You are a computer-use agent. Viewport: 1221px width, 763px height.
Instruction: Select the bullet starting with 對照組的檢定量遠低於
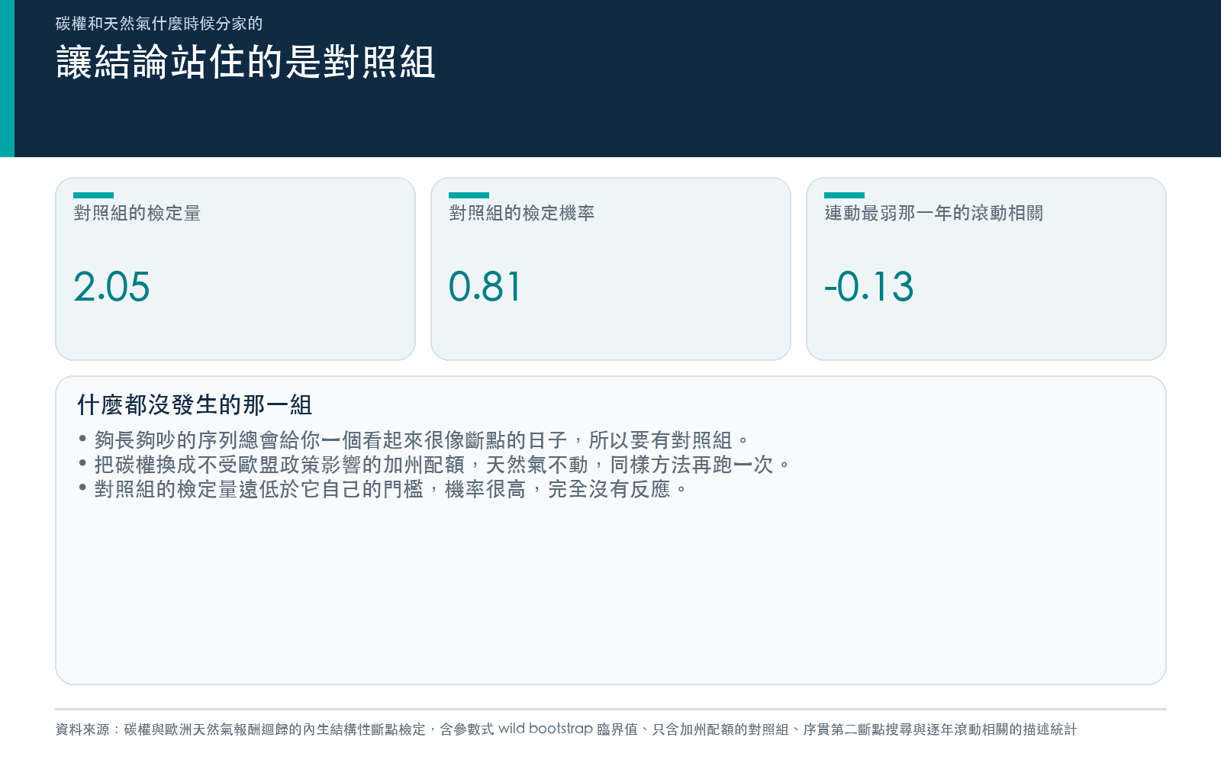click(383, 489)
